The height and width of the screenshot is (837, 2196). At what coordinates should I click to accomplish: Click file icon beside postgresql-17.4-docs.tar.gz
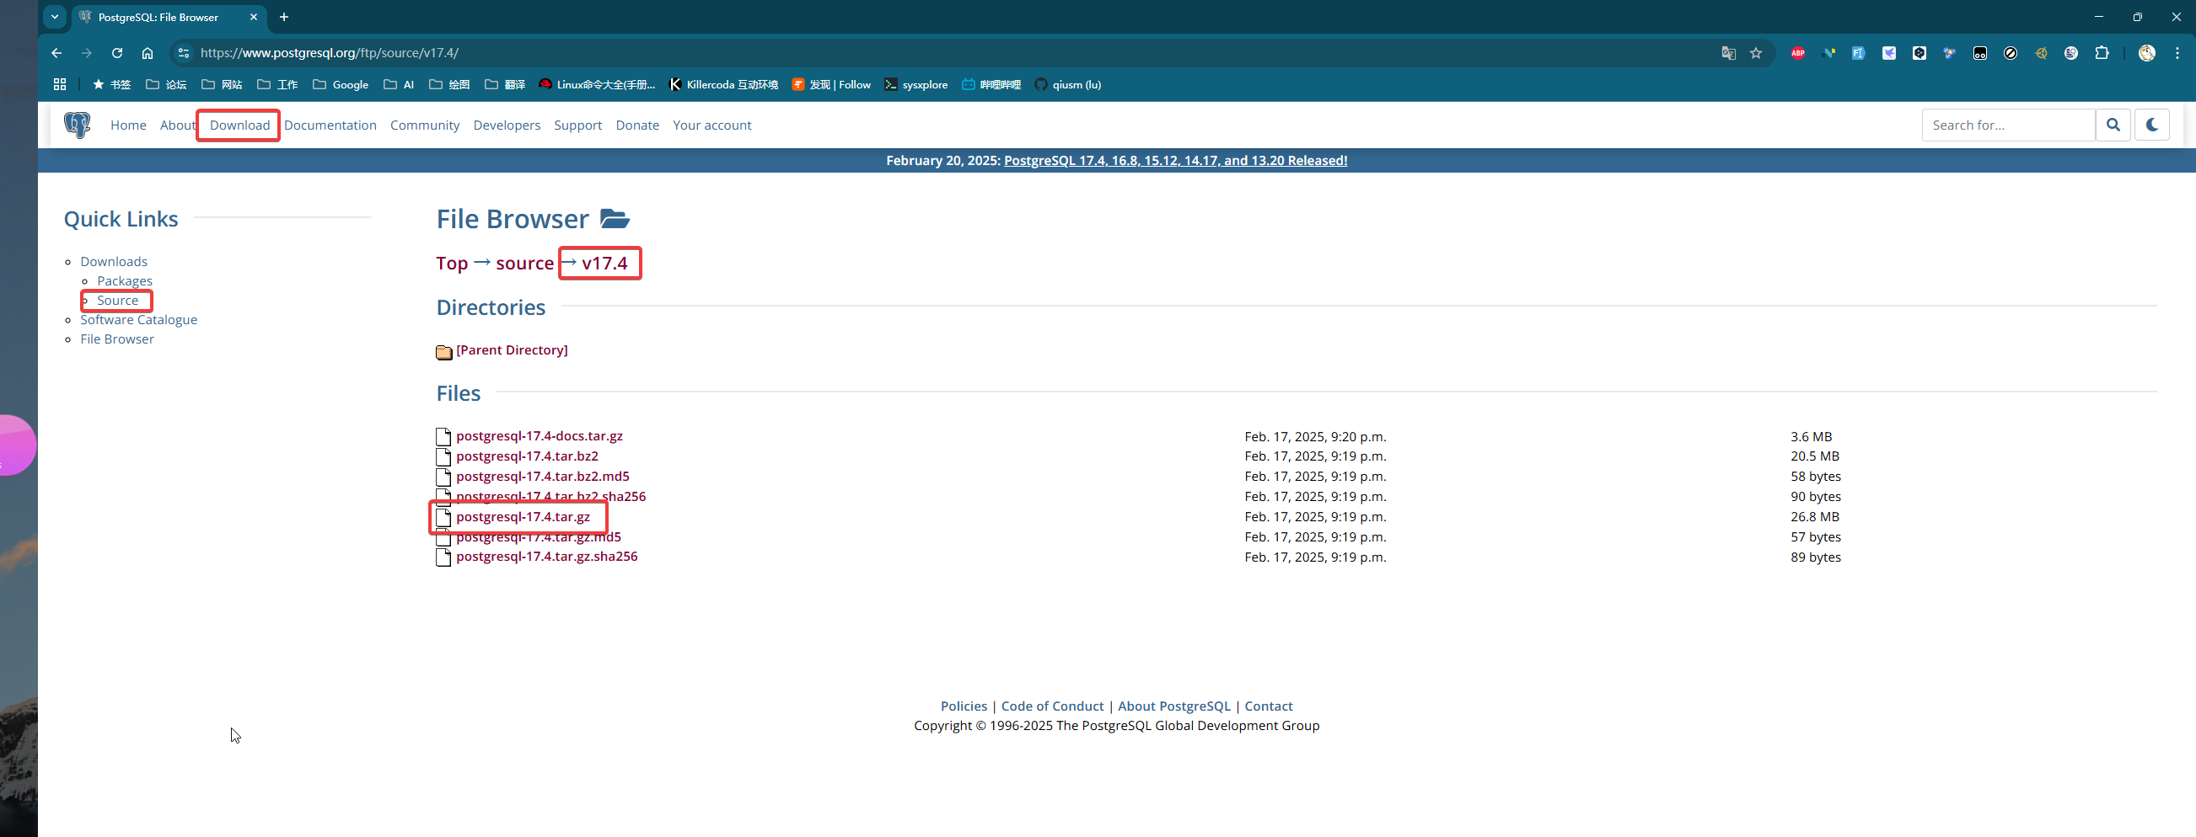(443, 437)
